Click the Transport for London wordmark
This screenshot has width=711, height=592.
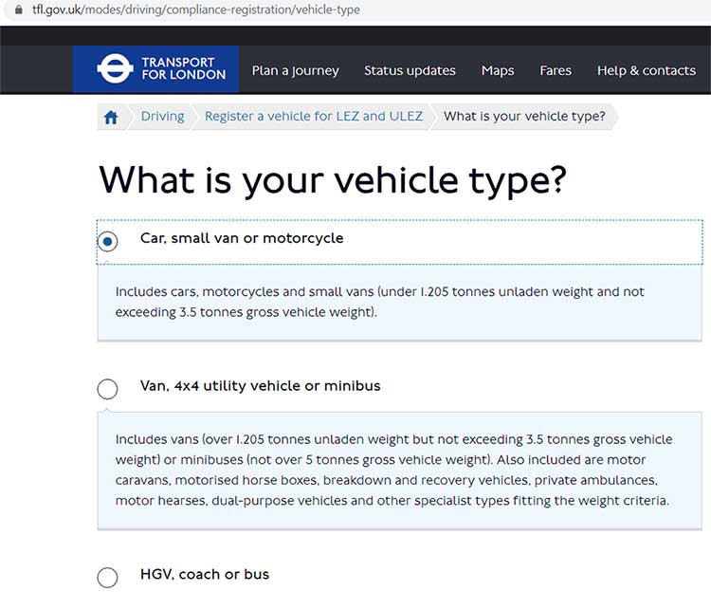click(x=184, y=68)
